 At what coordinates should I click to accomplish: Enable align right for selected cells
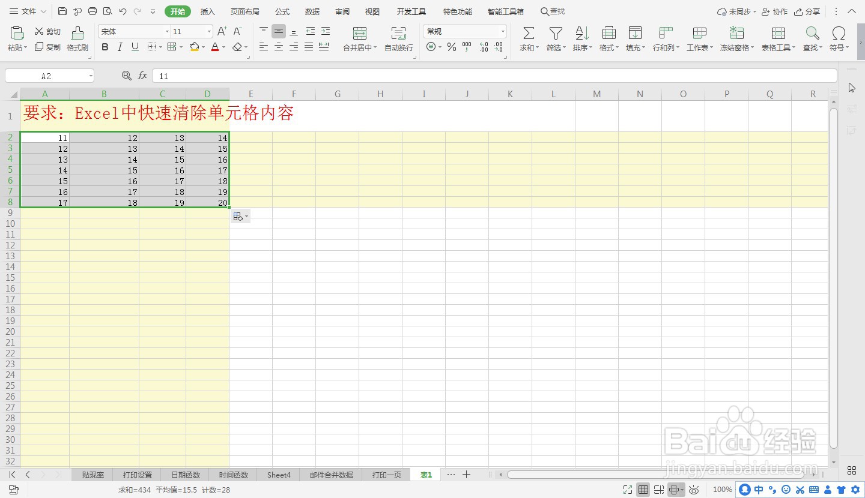tap(294, 47)
